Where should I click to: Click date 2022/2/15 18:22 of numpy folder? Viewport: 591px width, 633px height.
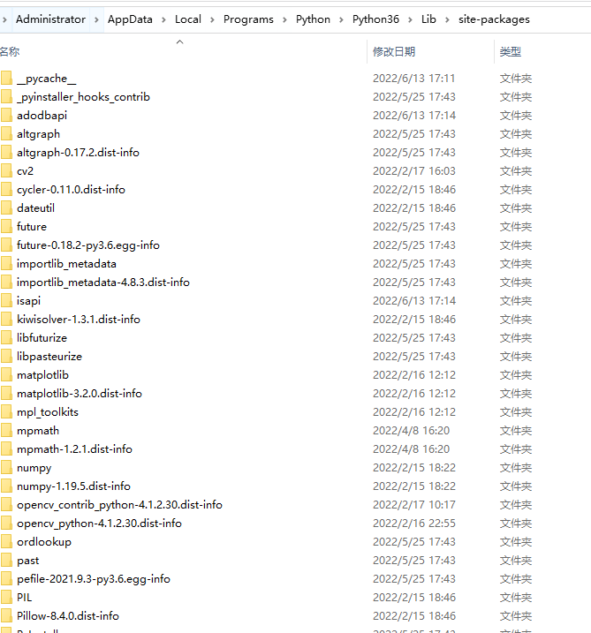(x=414, y=468)
